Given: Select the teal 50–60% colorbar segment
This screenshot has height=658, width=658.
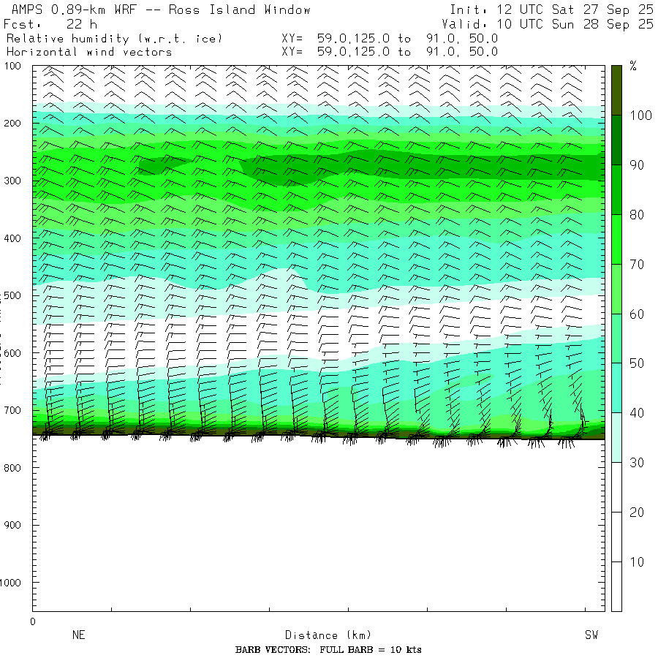Looking at the screenshot, I should (x=616, y=339).
